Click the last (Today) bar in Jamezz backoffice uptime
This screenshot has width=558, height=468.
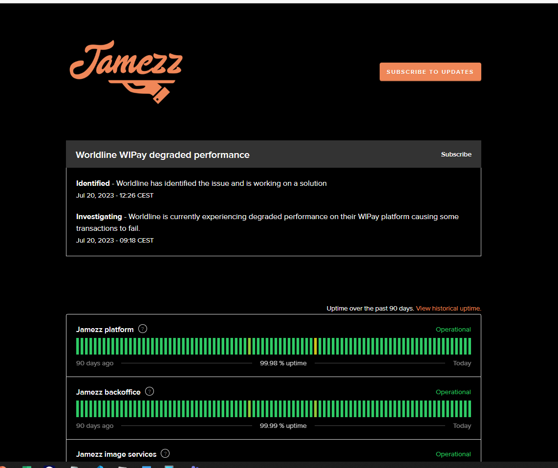tap(470, 408)
